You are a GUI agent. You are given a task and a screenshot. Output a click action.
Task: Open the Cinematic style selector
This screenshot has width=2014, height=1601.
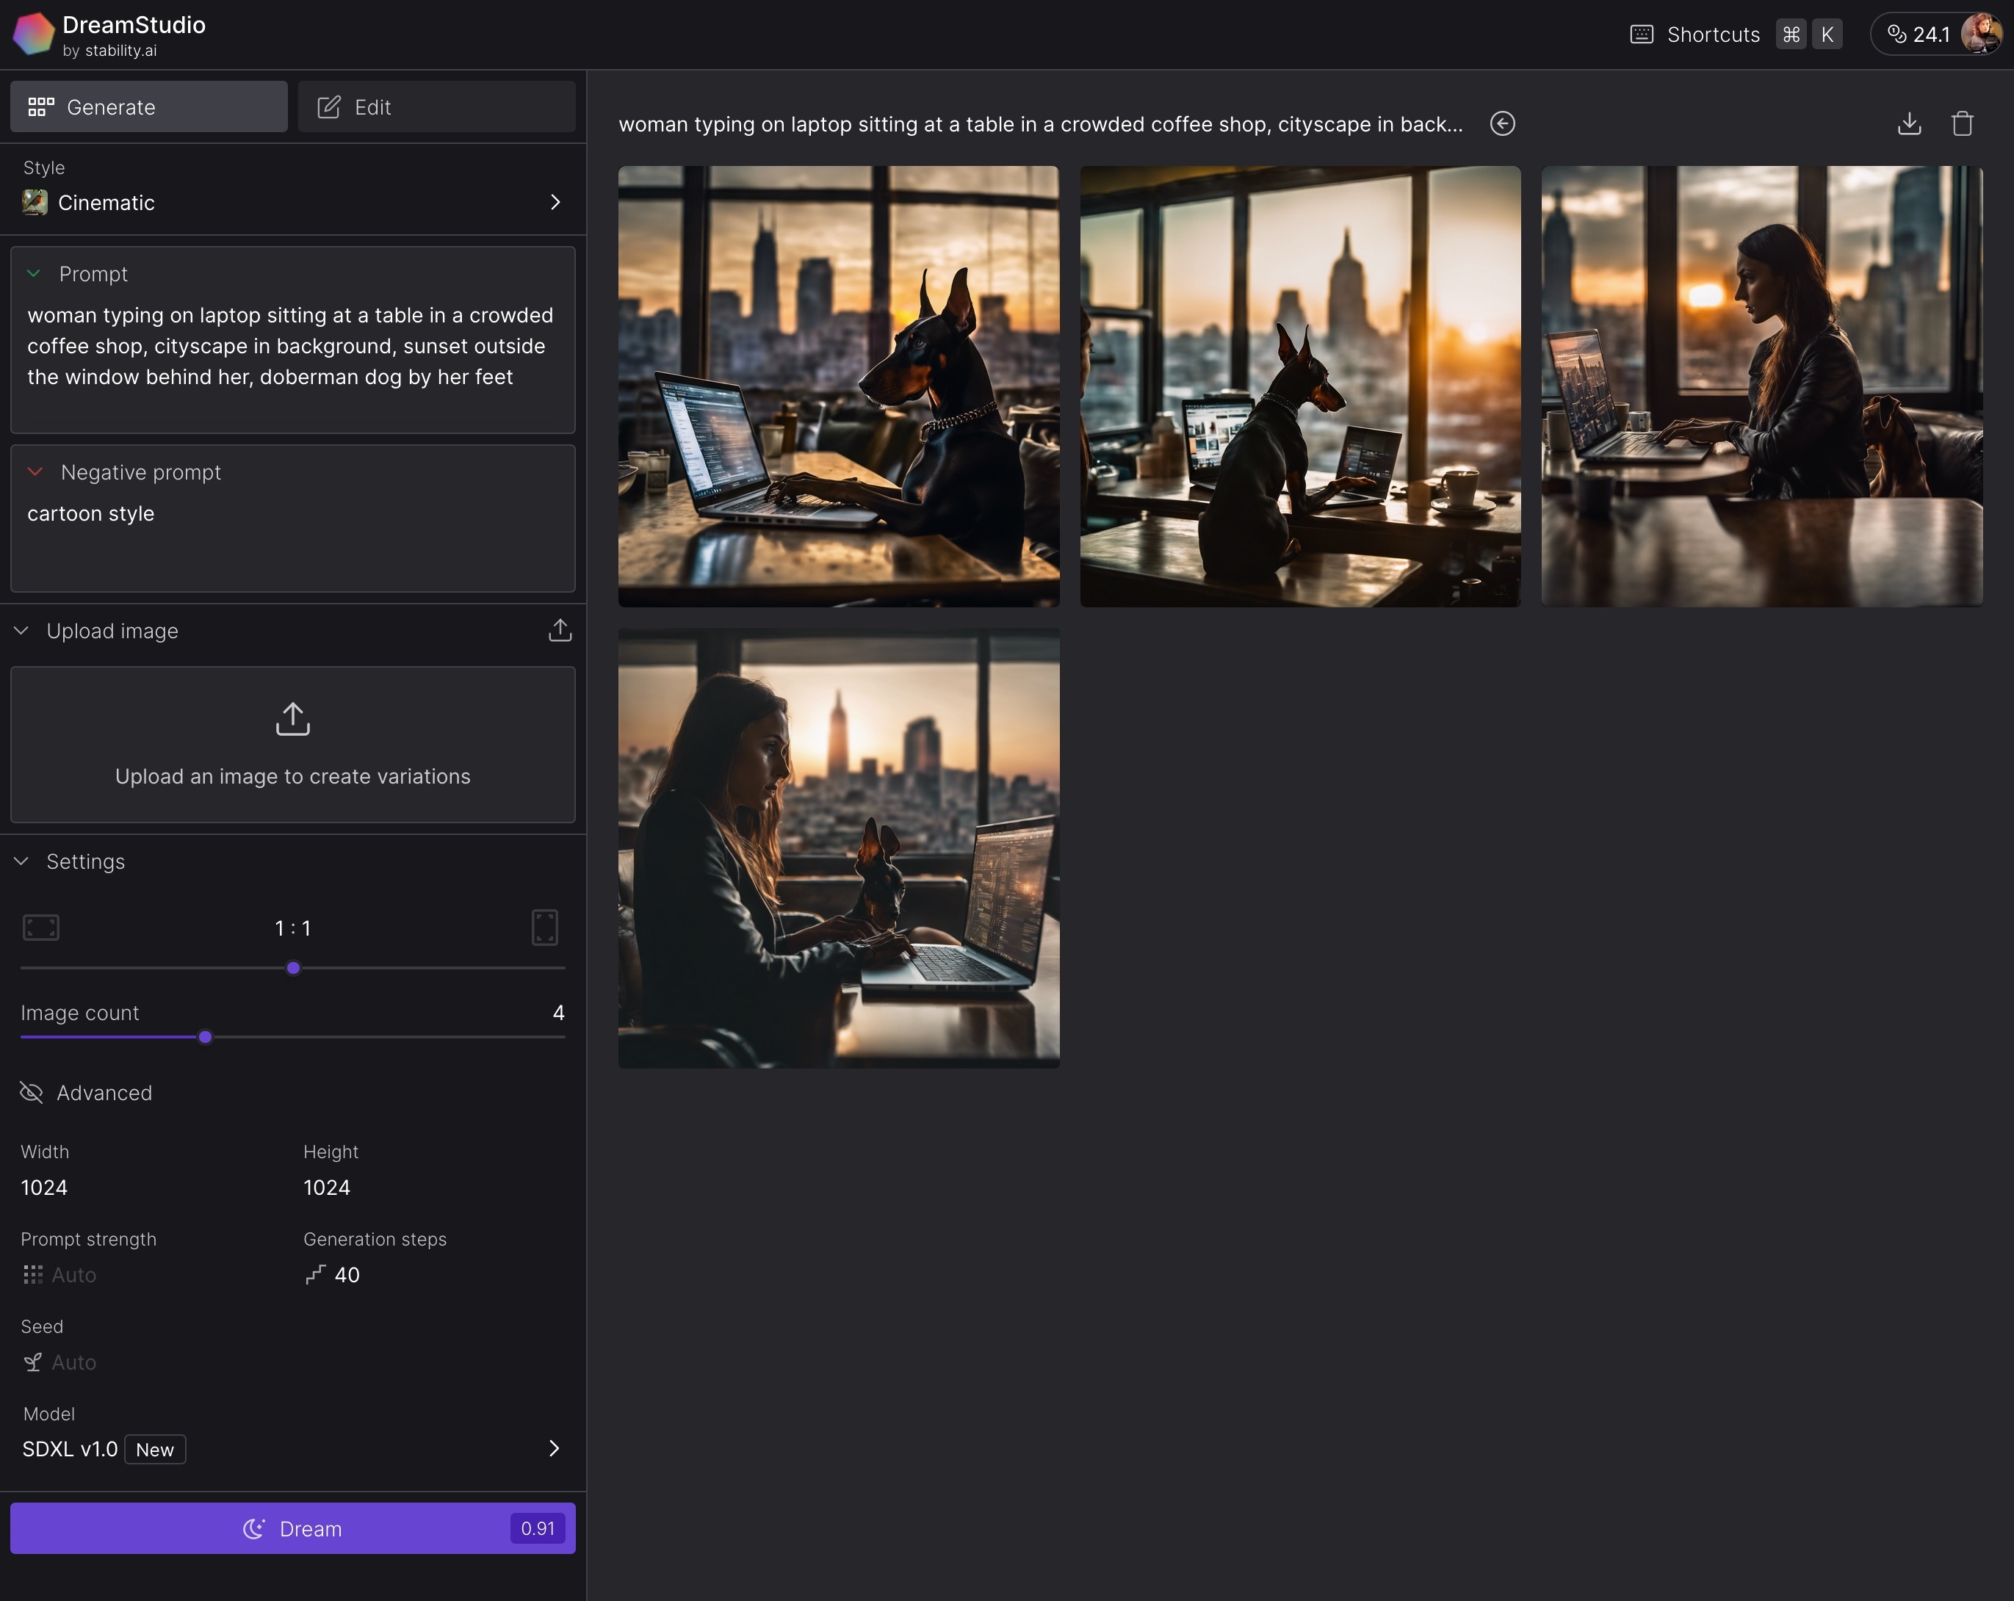[292, 203]
